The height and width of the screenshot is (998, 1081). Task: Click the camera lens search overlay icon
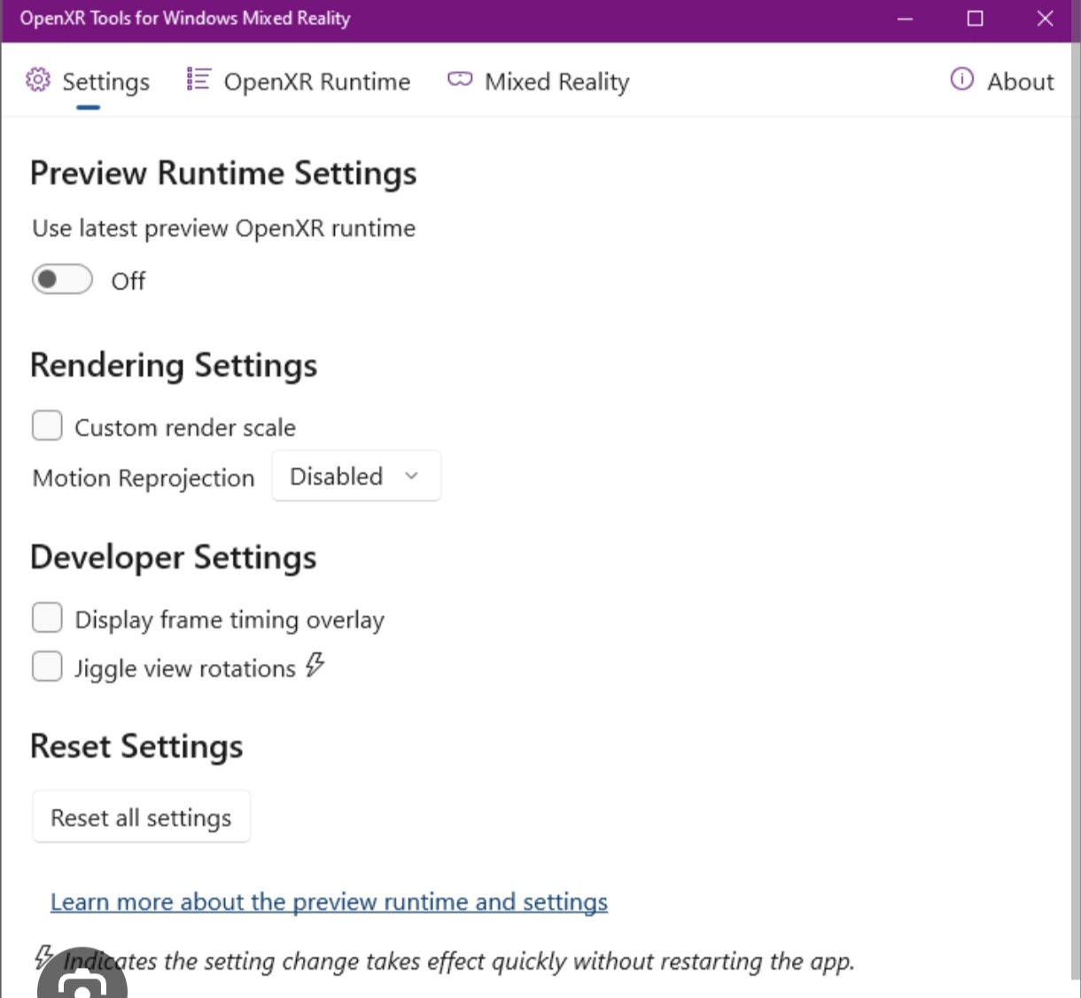tap(82, 975)
